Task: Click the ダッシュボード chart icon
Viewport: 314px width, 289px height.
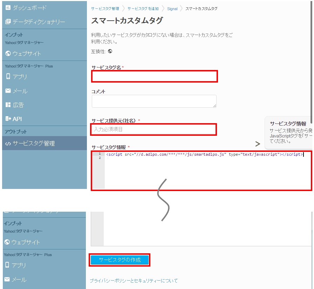Action: point(8,8)
